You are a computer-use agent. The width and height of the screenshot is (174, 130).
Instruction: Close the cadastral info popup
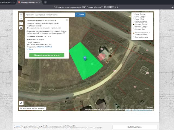(67, 20)
